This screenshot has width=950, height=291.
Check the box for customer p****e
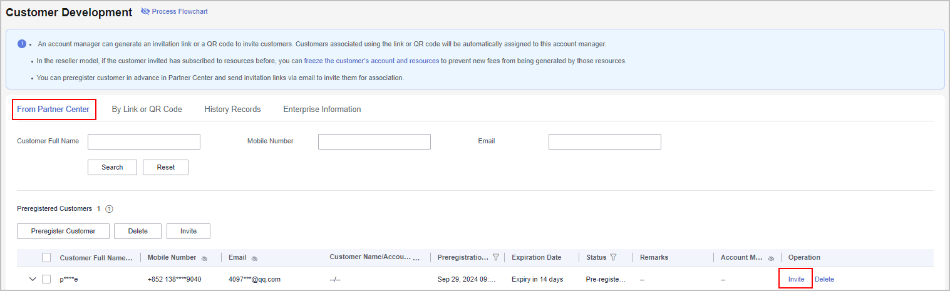point(46,279)
